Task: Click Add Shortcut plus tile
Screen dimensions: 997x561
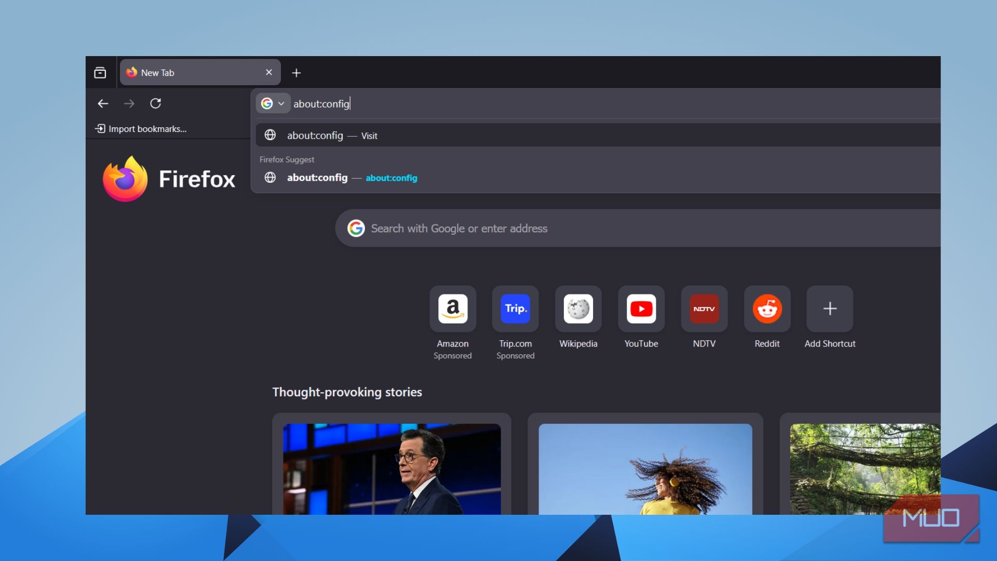Action: tap(830, 309)
